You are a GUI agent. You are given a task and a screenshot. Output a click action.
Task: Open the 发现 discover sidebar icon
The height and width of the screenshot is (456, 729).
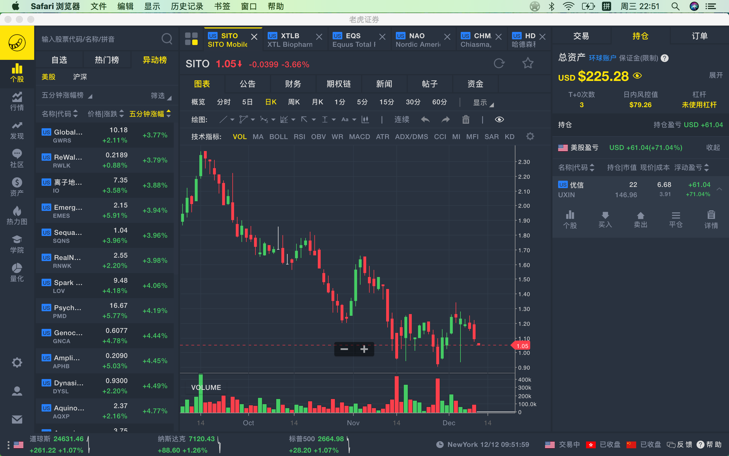[17, 130]
